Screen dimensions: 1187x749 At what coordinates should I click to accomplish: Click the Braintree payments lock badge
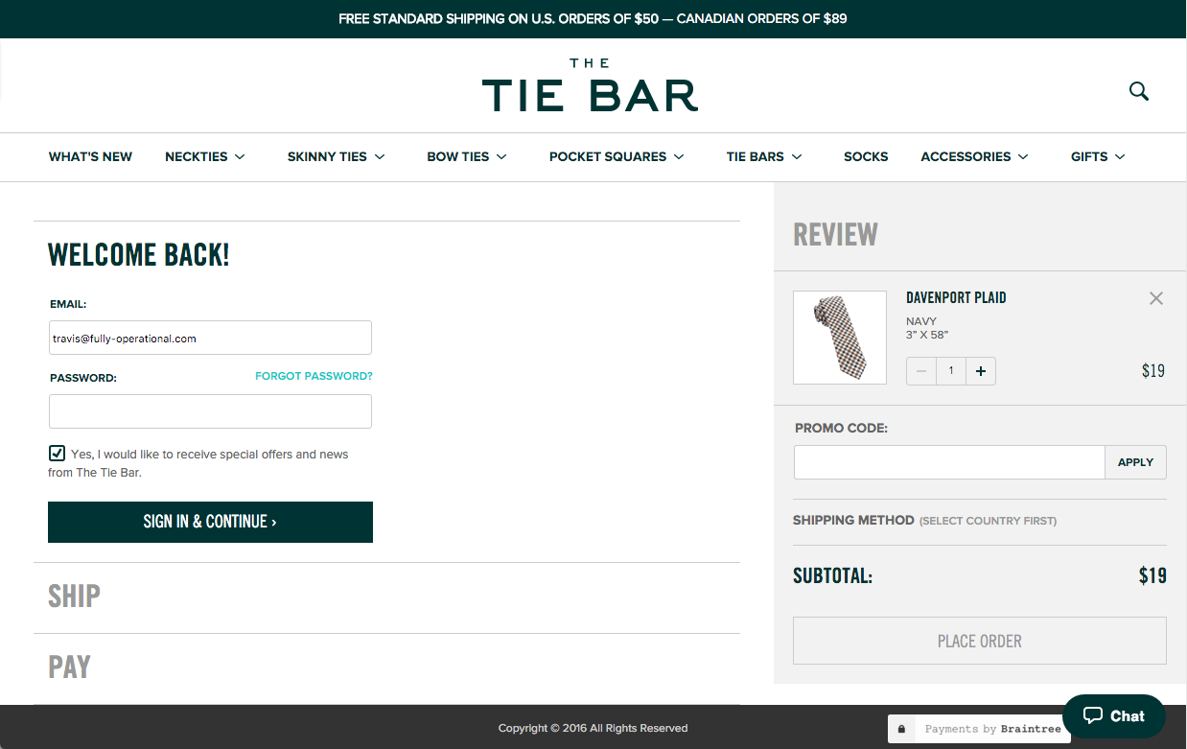(x=979, y=729)
